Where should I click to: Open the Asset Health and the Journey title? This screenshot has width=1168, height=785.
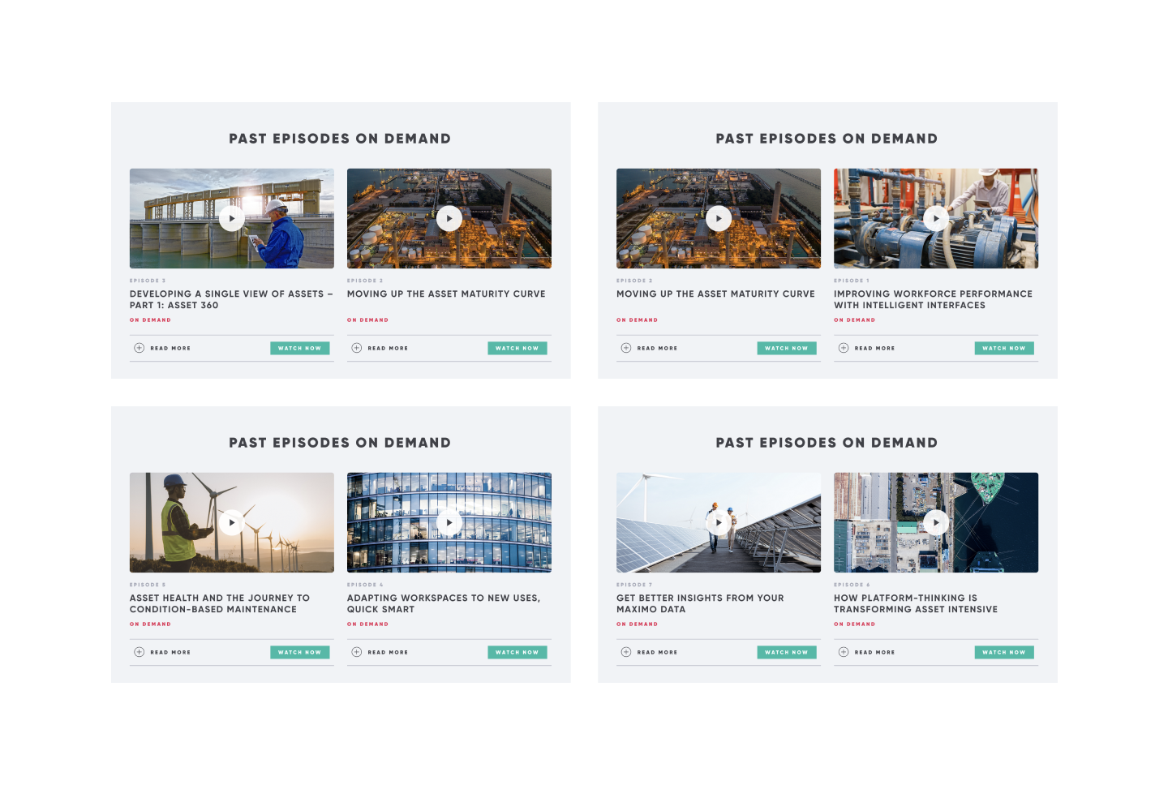220,603
